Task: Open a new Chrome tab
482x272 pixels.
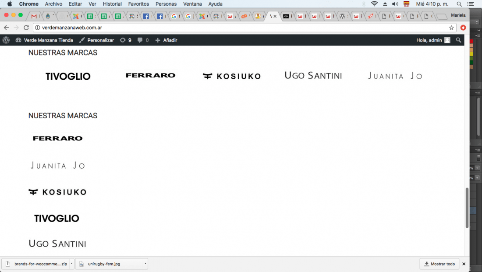Action: pos(441,17)
